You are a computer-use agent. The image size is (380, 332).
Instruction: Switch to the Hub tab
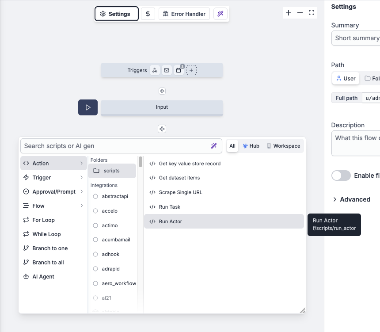pos(251,145)
